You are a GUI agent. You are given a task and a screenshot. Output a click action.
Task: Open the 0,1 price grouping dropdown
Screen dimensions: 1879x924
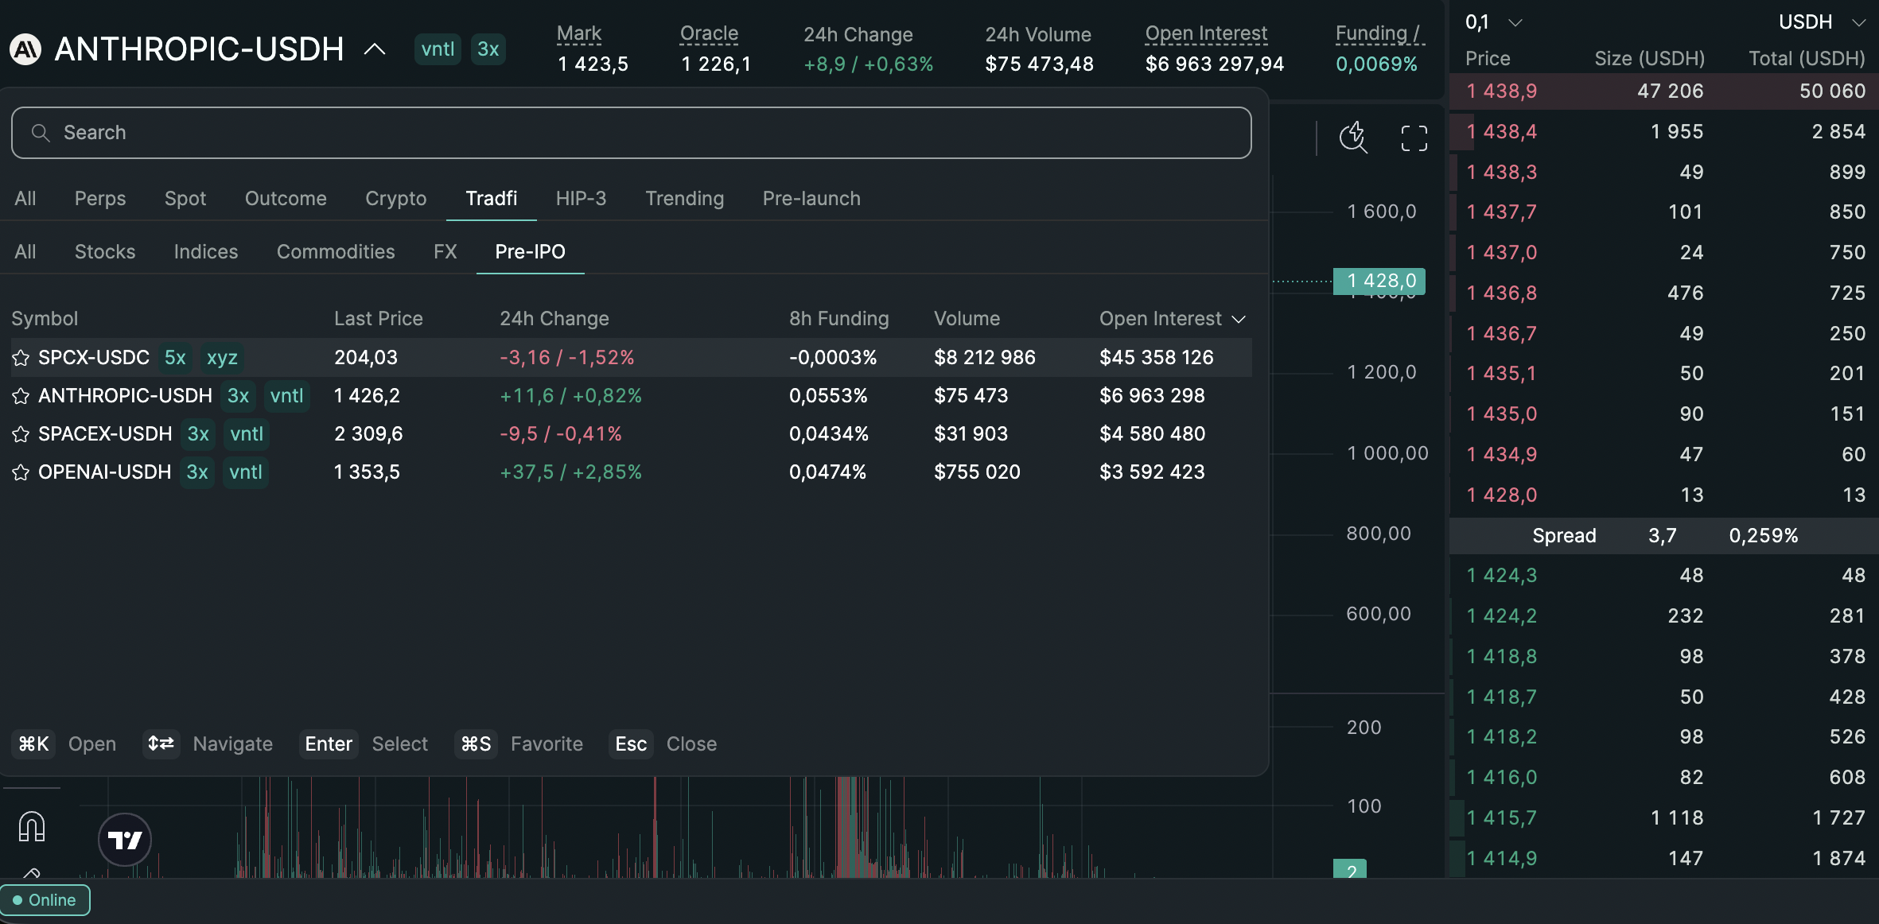pos(1494,22)
